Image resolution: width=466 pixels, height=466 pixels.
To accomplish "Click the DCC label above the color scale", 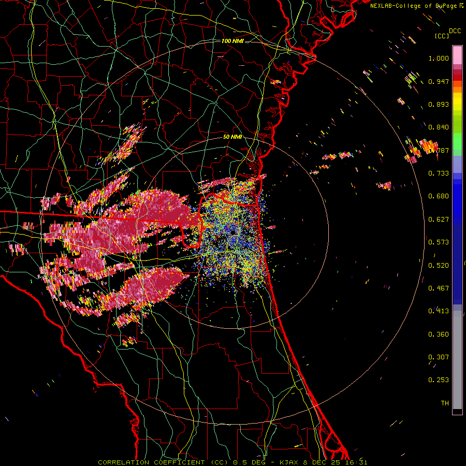I will 455,31.
